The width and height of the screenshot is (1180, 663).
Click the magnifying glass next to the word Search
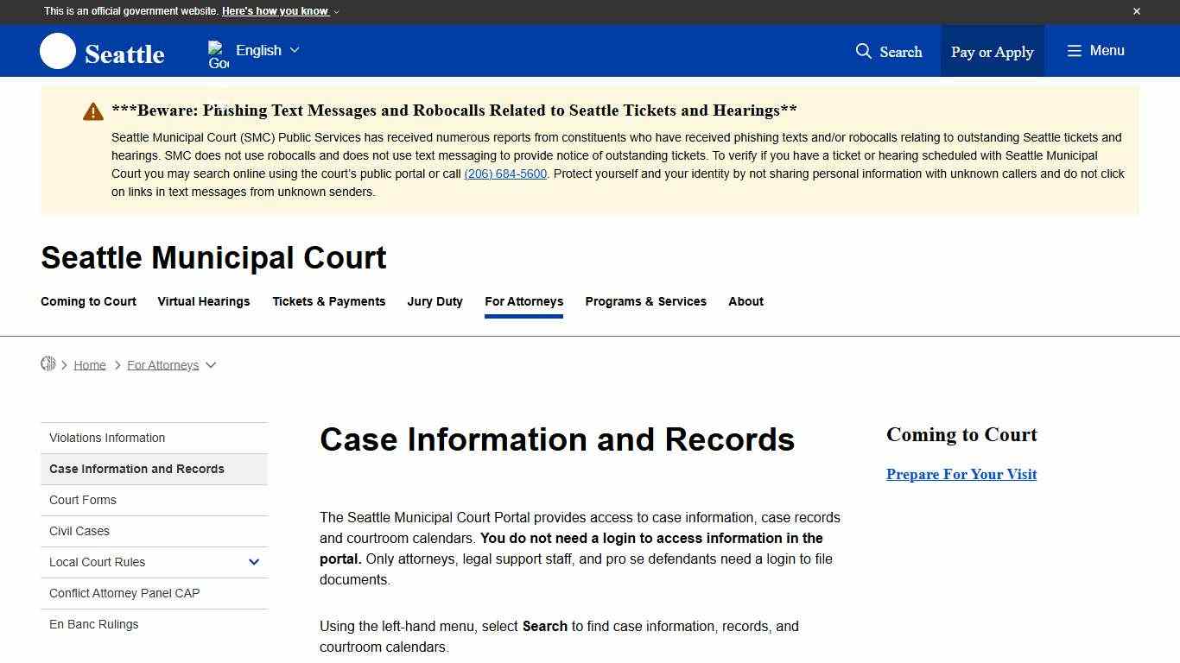864,52
